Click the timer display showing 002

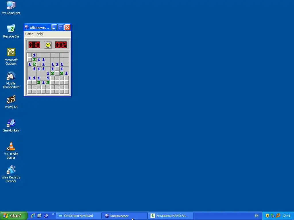61,45
